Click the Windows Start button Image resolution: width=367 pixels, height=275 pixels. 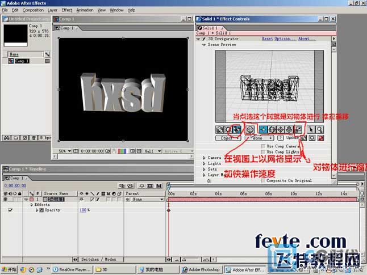pyautogui.click(x=9, y=269)
